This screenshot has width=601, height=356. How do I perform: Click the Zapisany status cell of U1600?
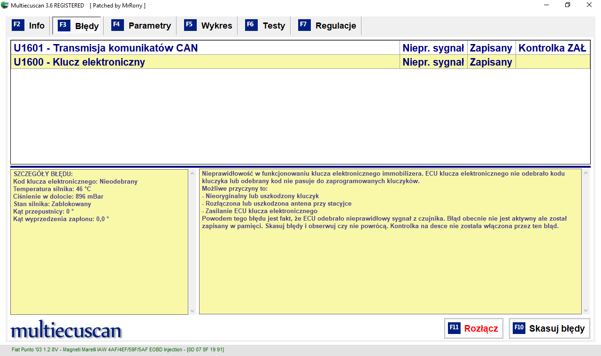[x=491, y=62]
